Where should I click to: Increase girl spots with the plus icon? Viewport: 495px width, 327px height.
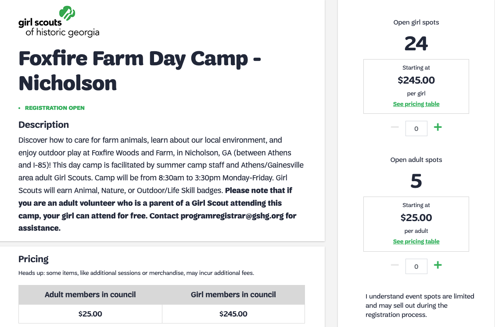[x=438, y=127]
